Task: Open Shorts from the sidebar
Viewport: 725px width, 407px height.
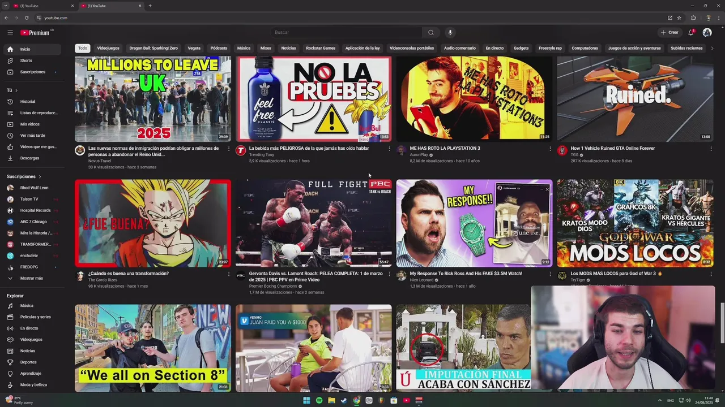Action: (33, 60)
